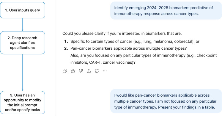Screen dimensions: 222x116
Task: Click the vertical divider between flowchart and chat
Action: click(56, 58)
